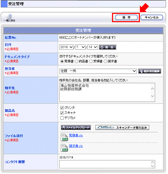Choose the 受領書 document type radio button
The height and width of the screenshot is (174, 168).
click(x=91, y=61)
